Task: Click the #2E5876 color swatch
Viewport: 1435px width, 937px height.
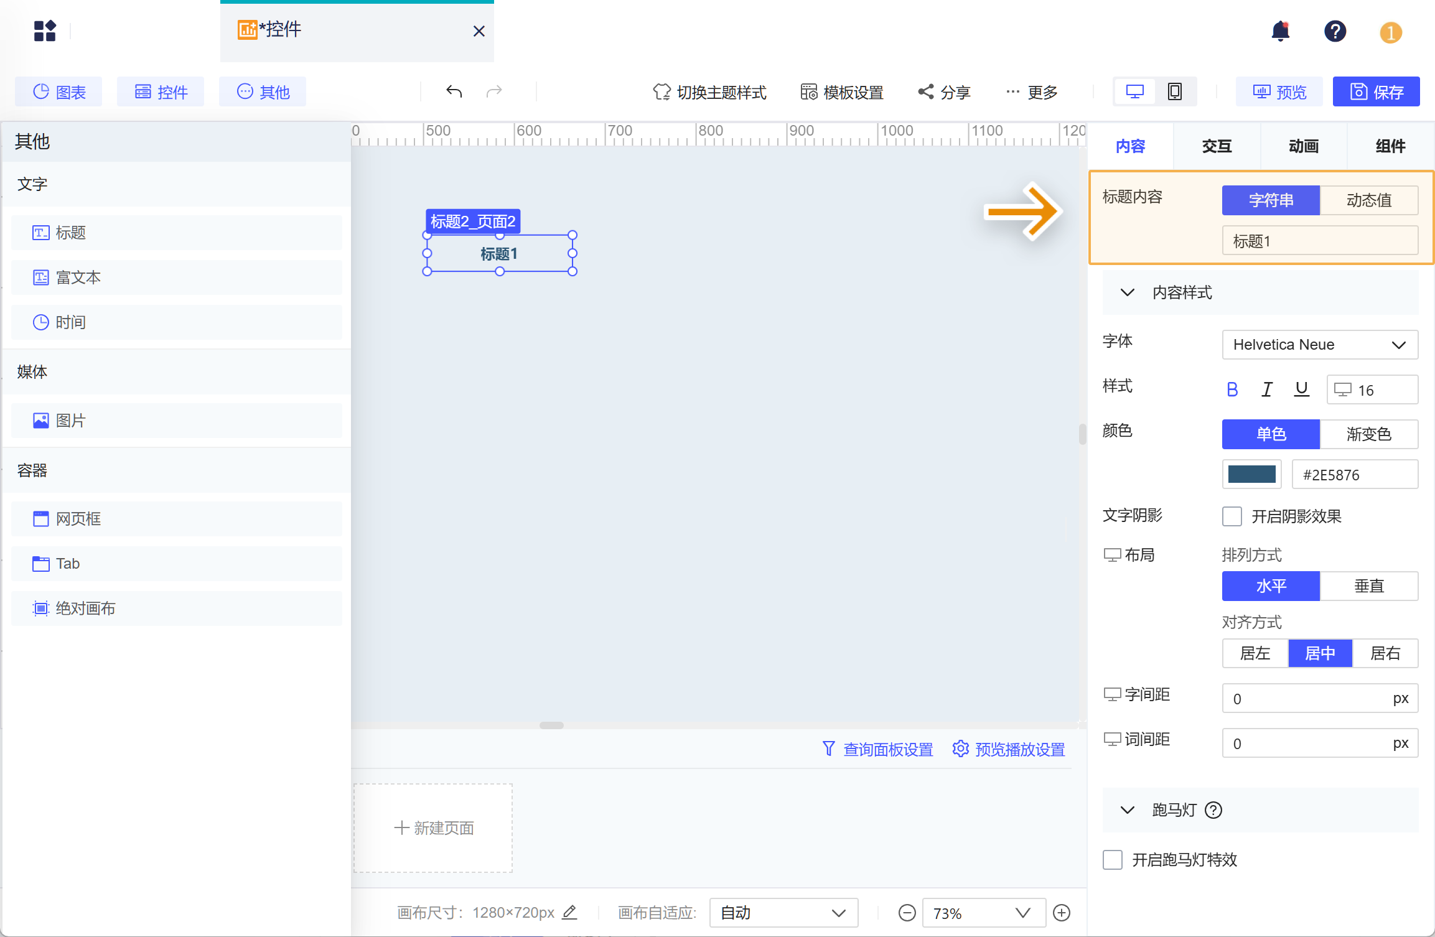Action: tap(1251, 475)
